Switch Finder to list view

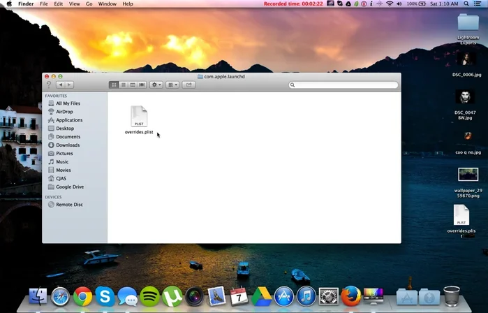click(124, 85)
